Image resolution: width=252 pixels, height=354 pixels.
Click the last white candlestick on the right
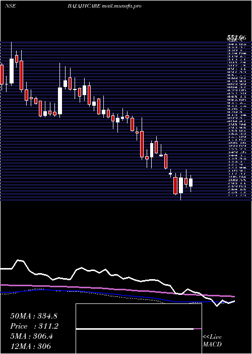tap(191, 183)
